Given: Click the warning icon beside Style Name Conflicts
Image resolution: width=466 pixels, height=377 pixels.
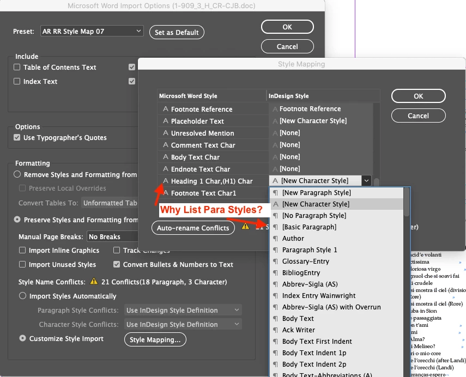Looking at the screenshot, I should click(x=94, y=281).
